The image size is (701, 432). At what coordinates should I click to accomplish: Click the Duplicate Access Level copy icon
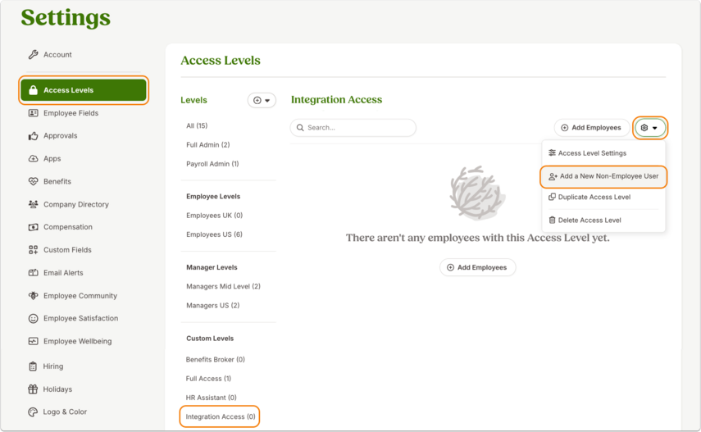(x=552, y=197)
